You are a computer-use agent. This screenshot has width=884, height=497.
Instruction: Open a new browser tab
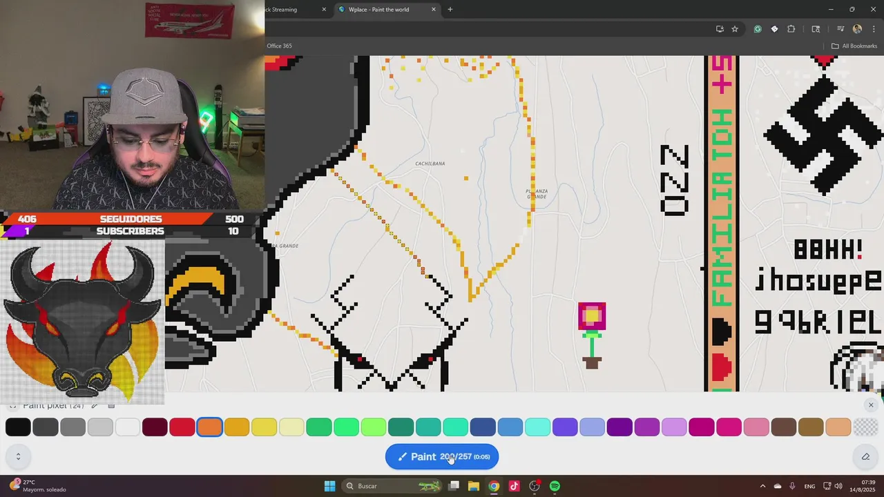tap(450, 10)
